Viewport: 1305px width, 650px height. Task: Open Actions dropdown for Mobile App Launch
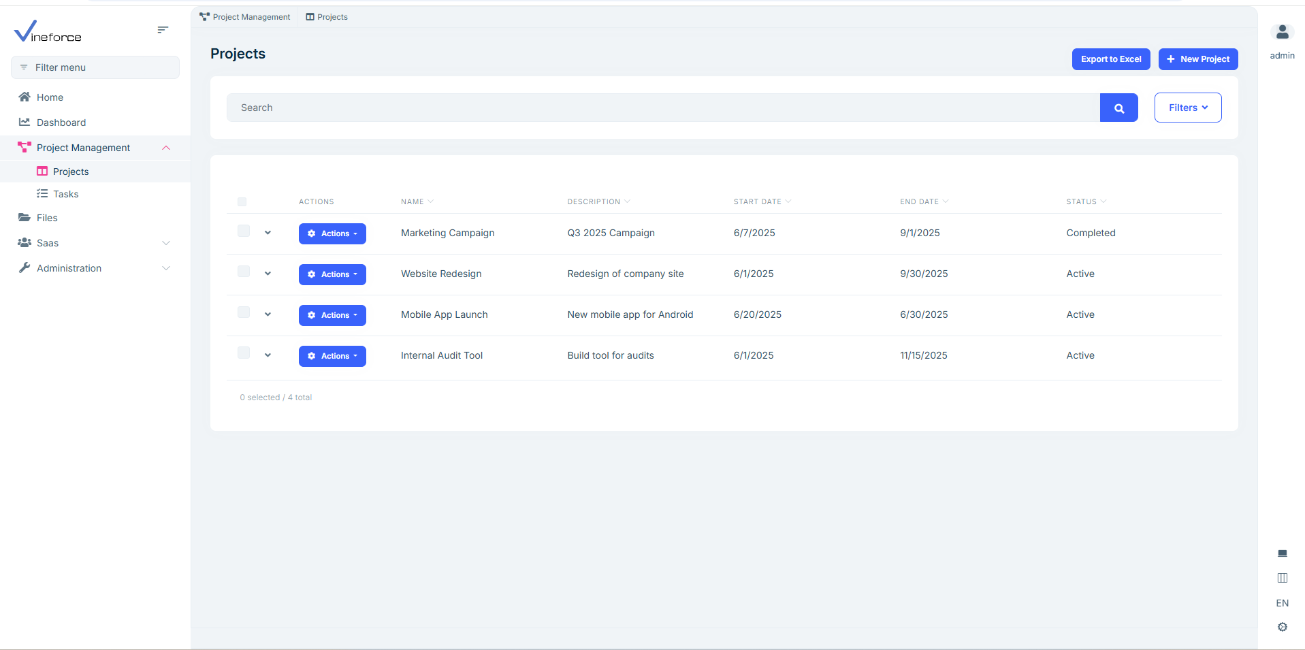pos(332,315)
